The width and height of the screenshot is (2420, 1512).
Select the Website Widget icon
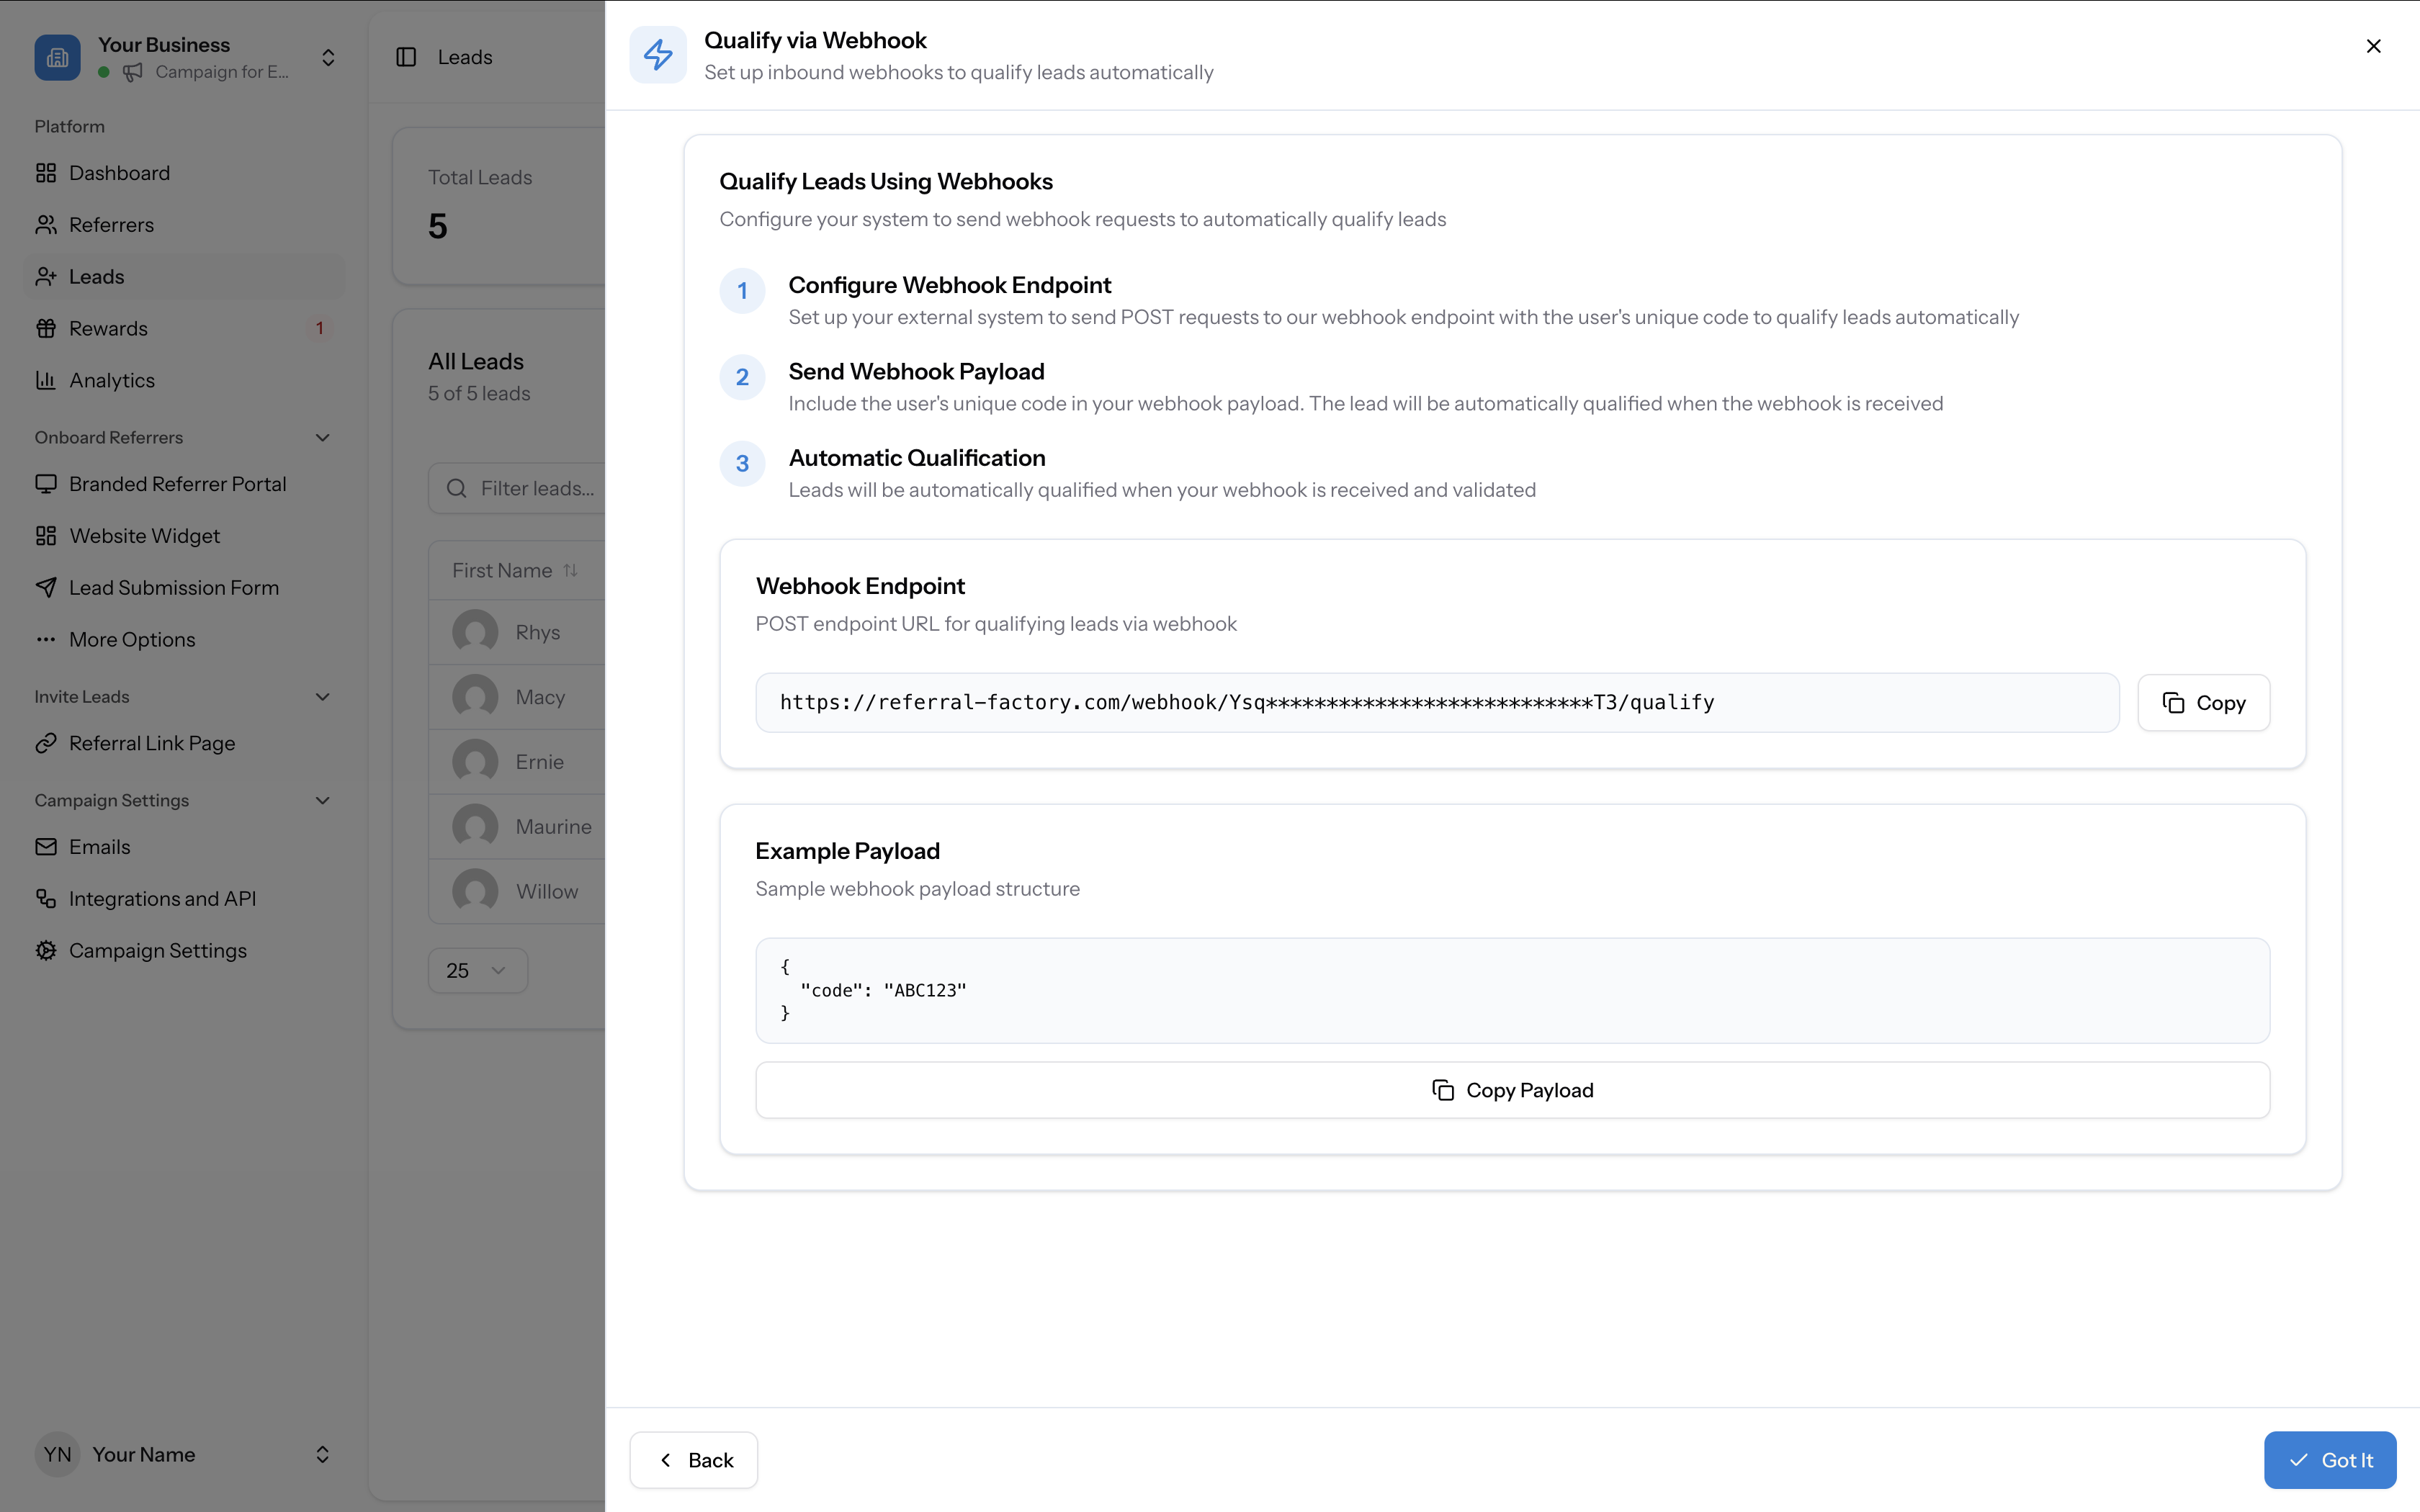coord(46,535)
